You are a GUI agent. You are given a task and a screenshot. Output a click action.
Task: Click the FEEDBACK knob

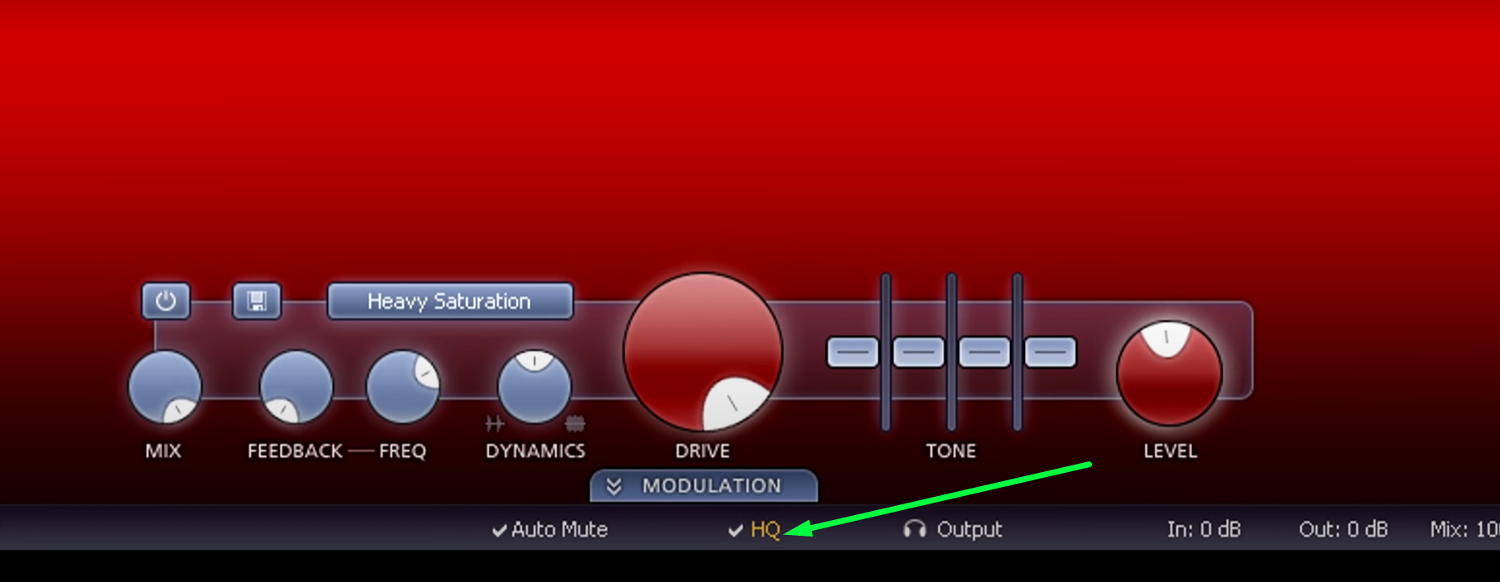click(x=296, y=387)
